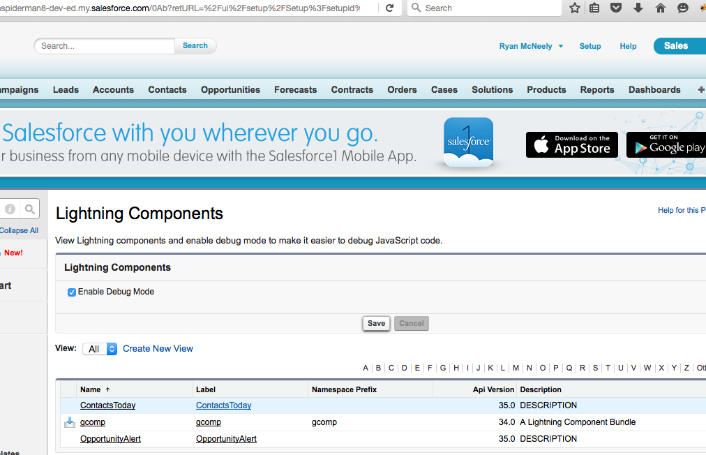The image size is (706, 455).
Task: Open the gcomp label link
Action: pyautogui.click(x=209, y=422)
